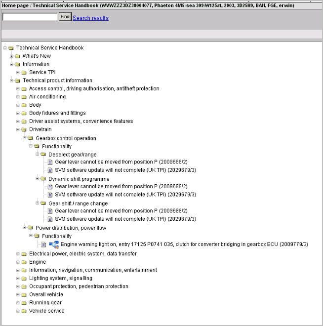Collapse the Technical product information node
Image resolution: width=323 pixels, height=326 pixels.
pos(12,81)
